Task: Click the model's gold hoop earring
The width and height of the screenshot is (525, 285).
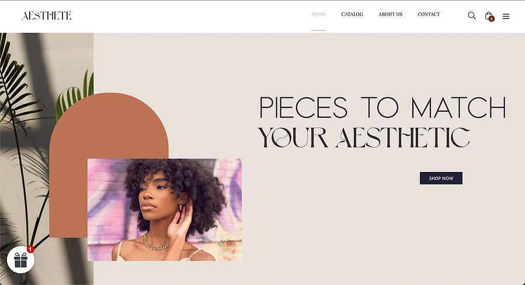Action: point(180,207)
